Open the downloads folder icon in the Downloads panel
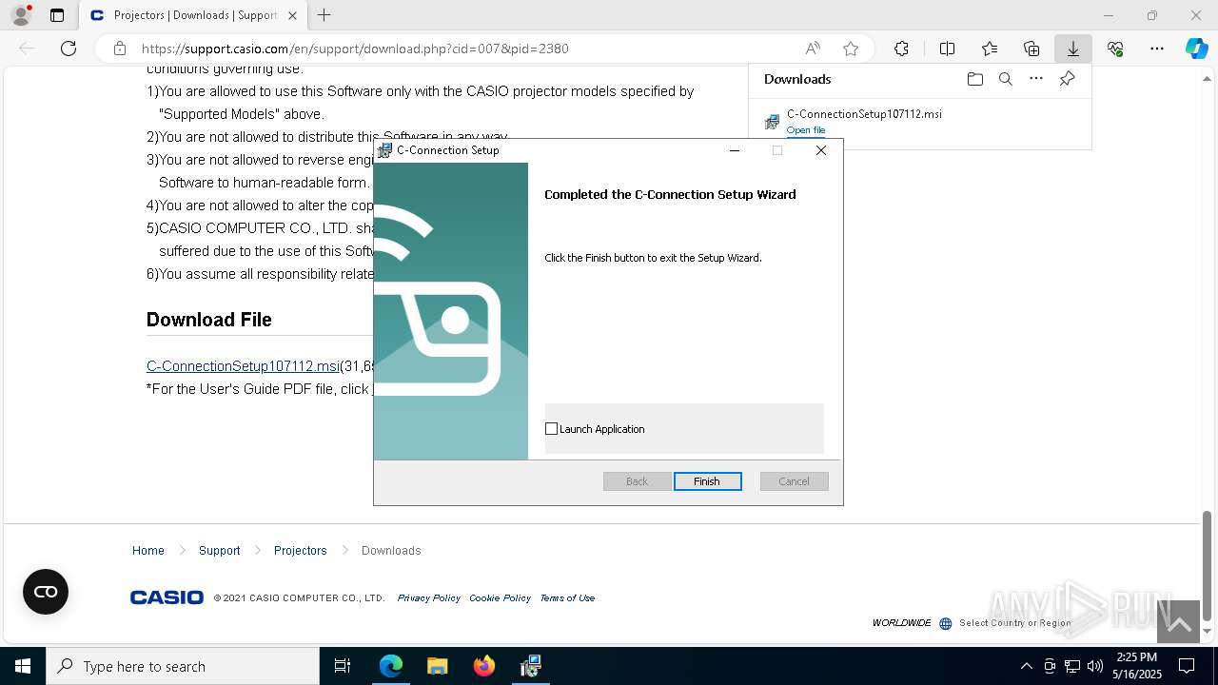 point(974,79)
